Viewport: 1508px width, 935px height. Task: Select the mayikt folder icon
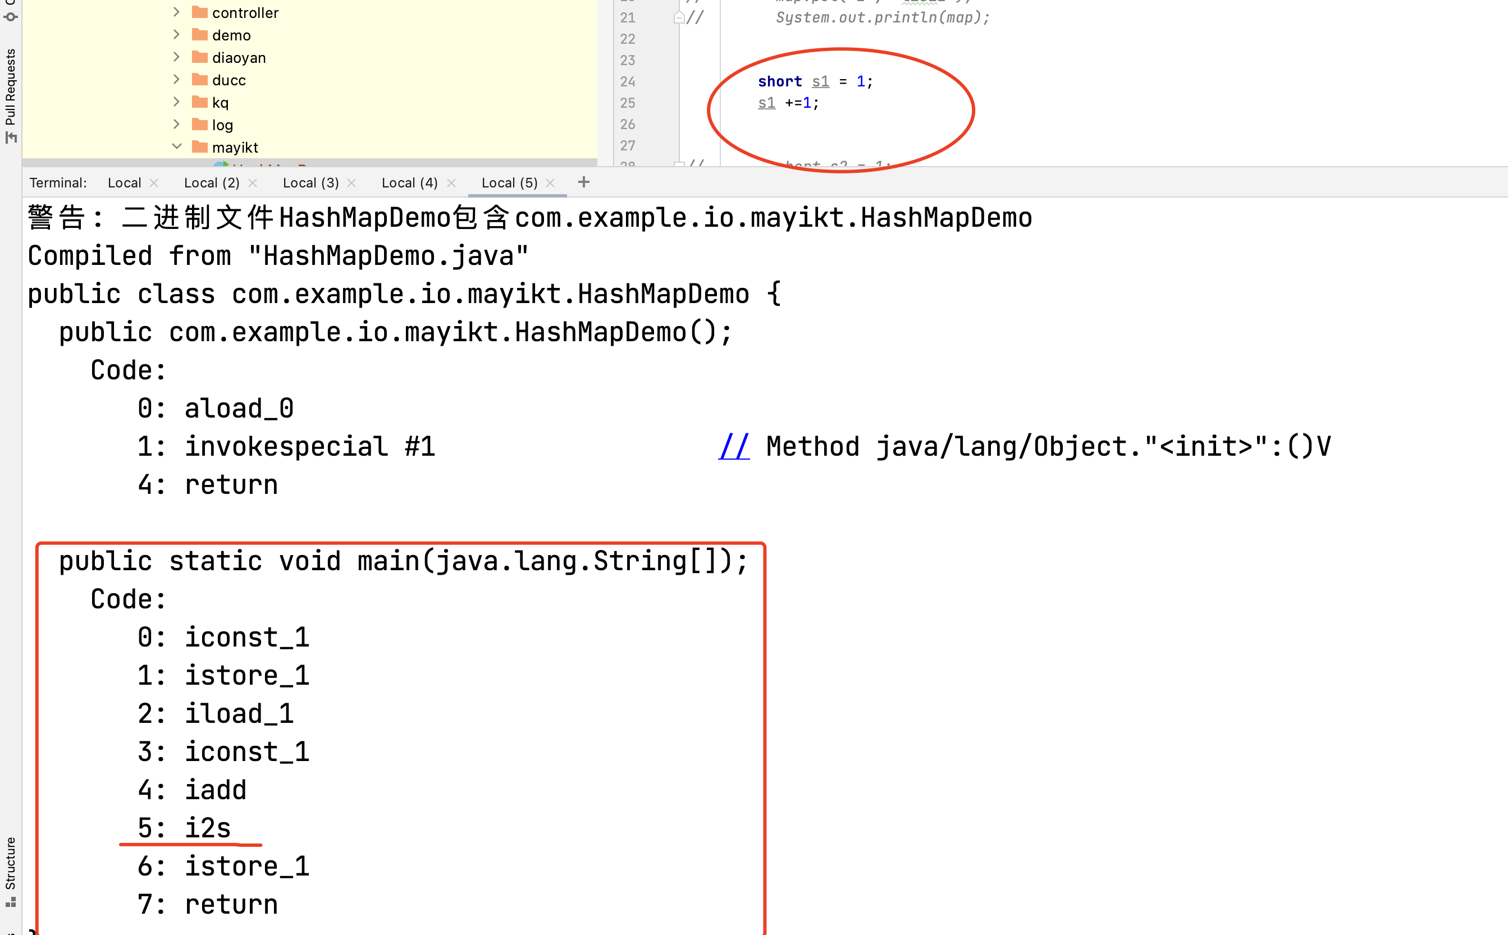tap(200, 146)
